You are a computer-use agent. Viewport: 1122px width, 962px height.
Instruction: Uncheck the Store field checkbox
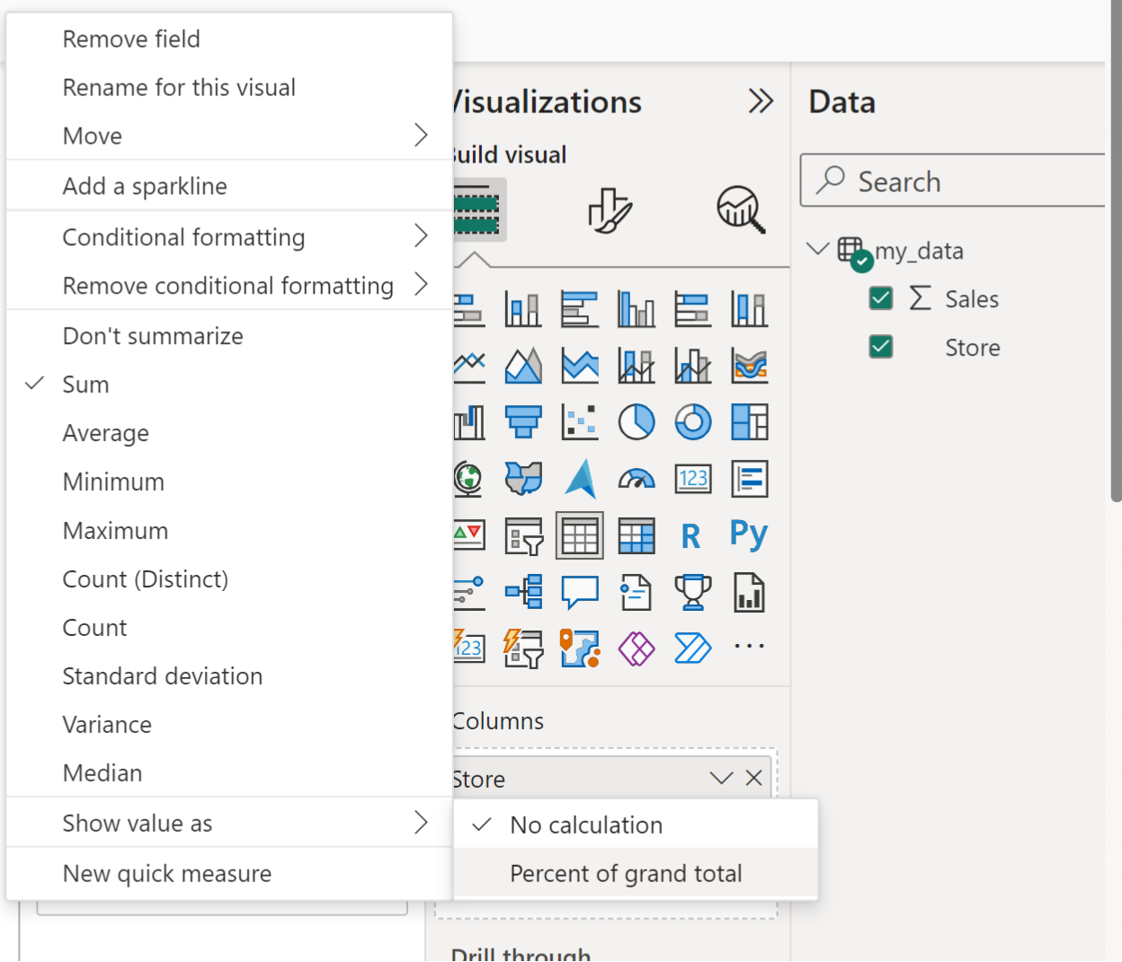(881, 347)
